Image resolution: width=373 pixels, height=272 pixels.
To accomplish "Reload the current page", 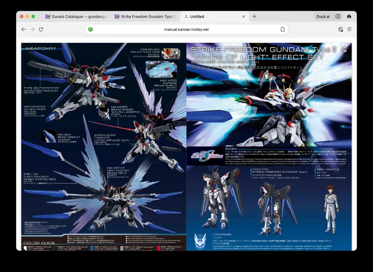I will [x=41, y=29].
